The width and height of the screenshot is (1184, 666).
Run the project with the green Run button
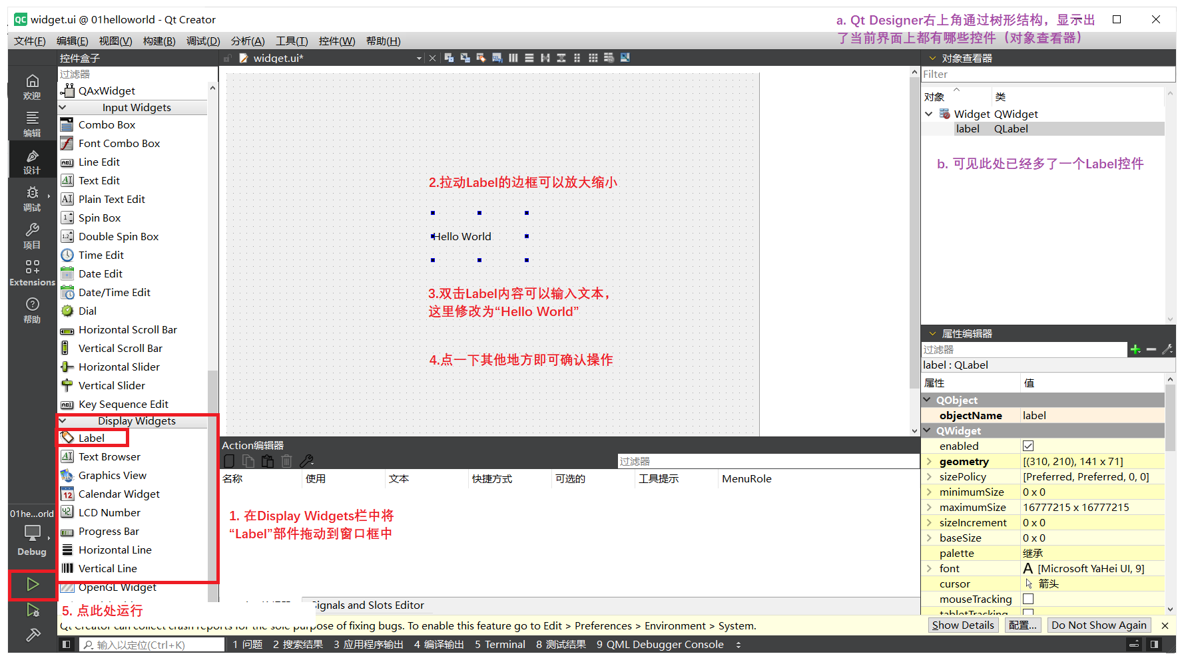pyautogui.click(x=33, y=584)
